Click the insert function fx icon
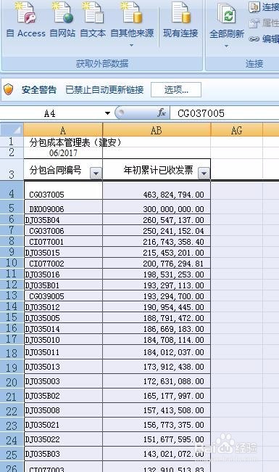279x472 pixels. tap(162, 113)
